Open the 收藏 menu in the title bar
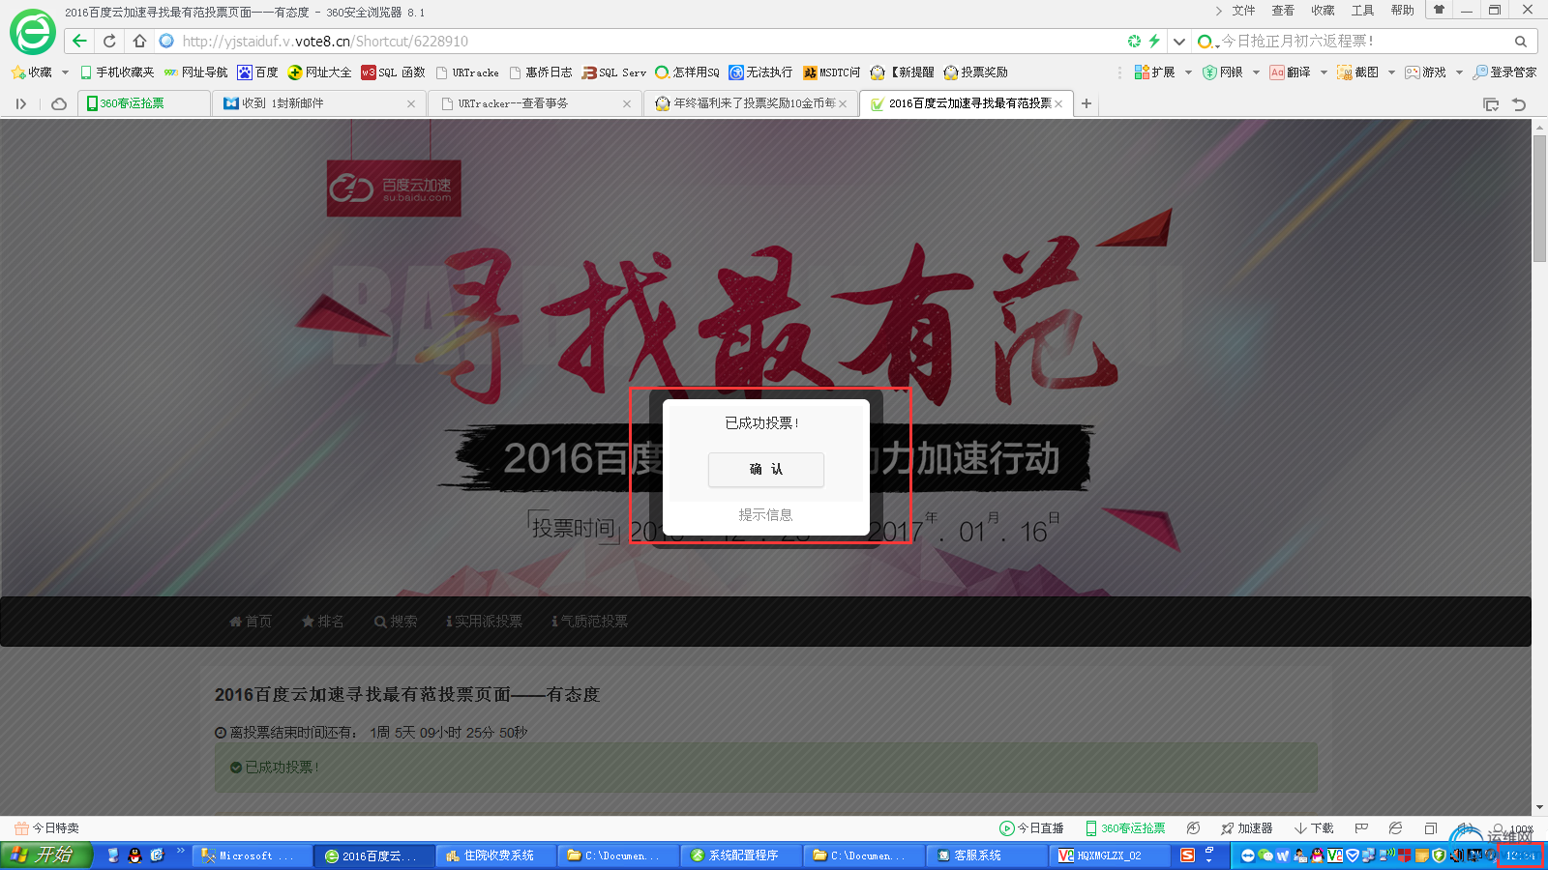 point(1323,11)
